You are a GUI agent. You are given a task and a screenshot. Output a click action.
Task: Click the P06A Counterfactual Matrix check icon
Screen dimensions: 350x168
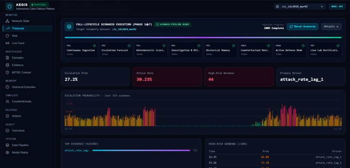(x=268, y=46)
